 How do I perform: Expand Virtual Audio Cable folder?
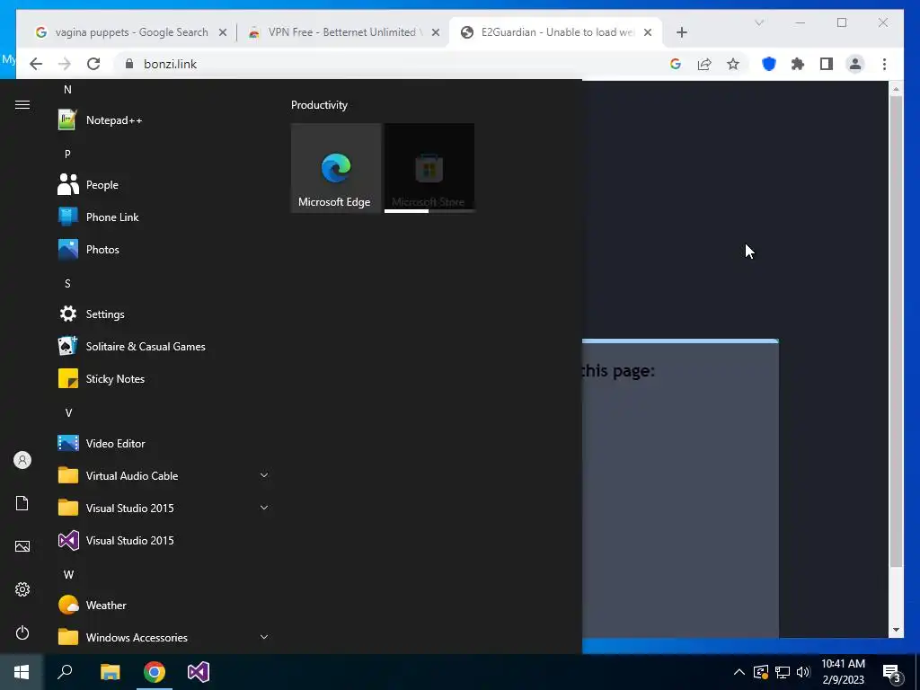click(163, 476)
